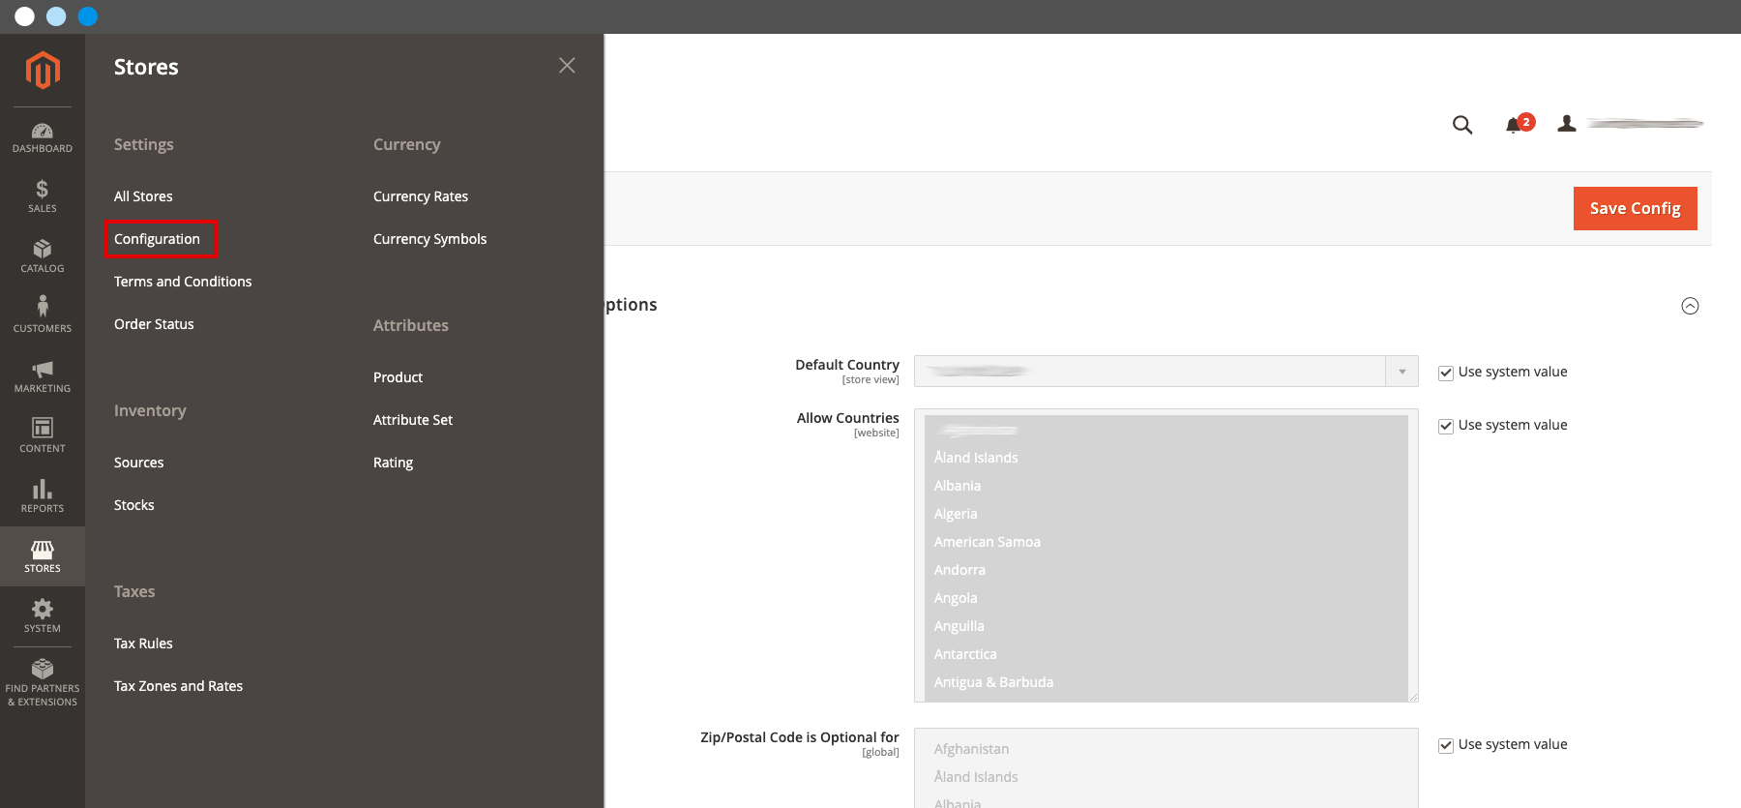Image resolution: width=1741 pixels, height=808 pixels.
Task: Open Configuration menu item
Action: [157, 239]
